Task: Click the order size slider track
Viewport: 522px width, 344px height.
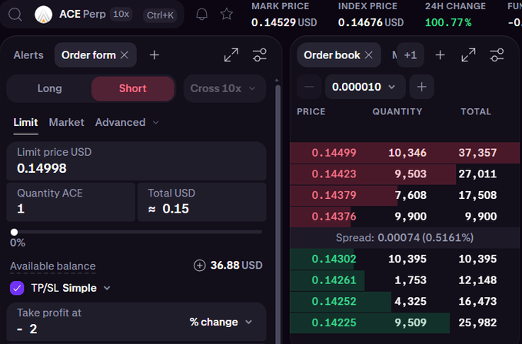Action: click(x=137, y=232)
